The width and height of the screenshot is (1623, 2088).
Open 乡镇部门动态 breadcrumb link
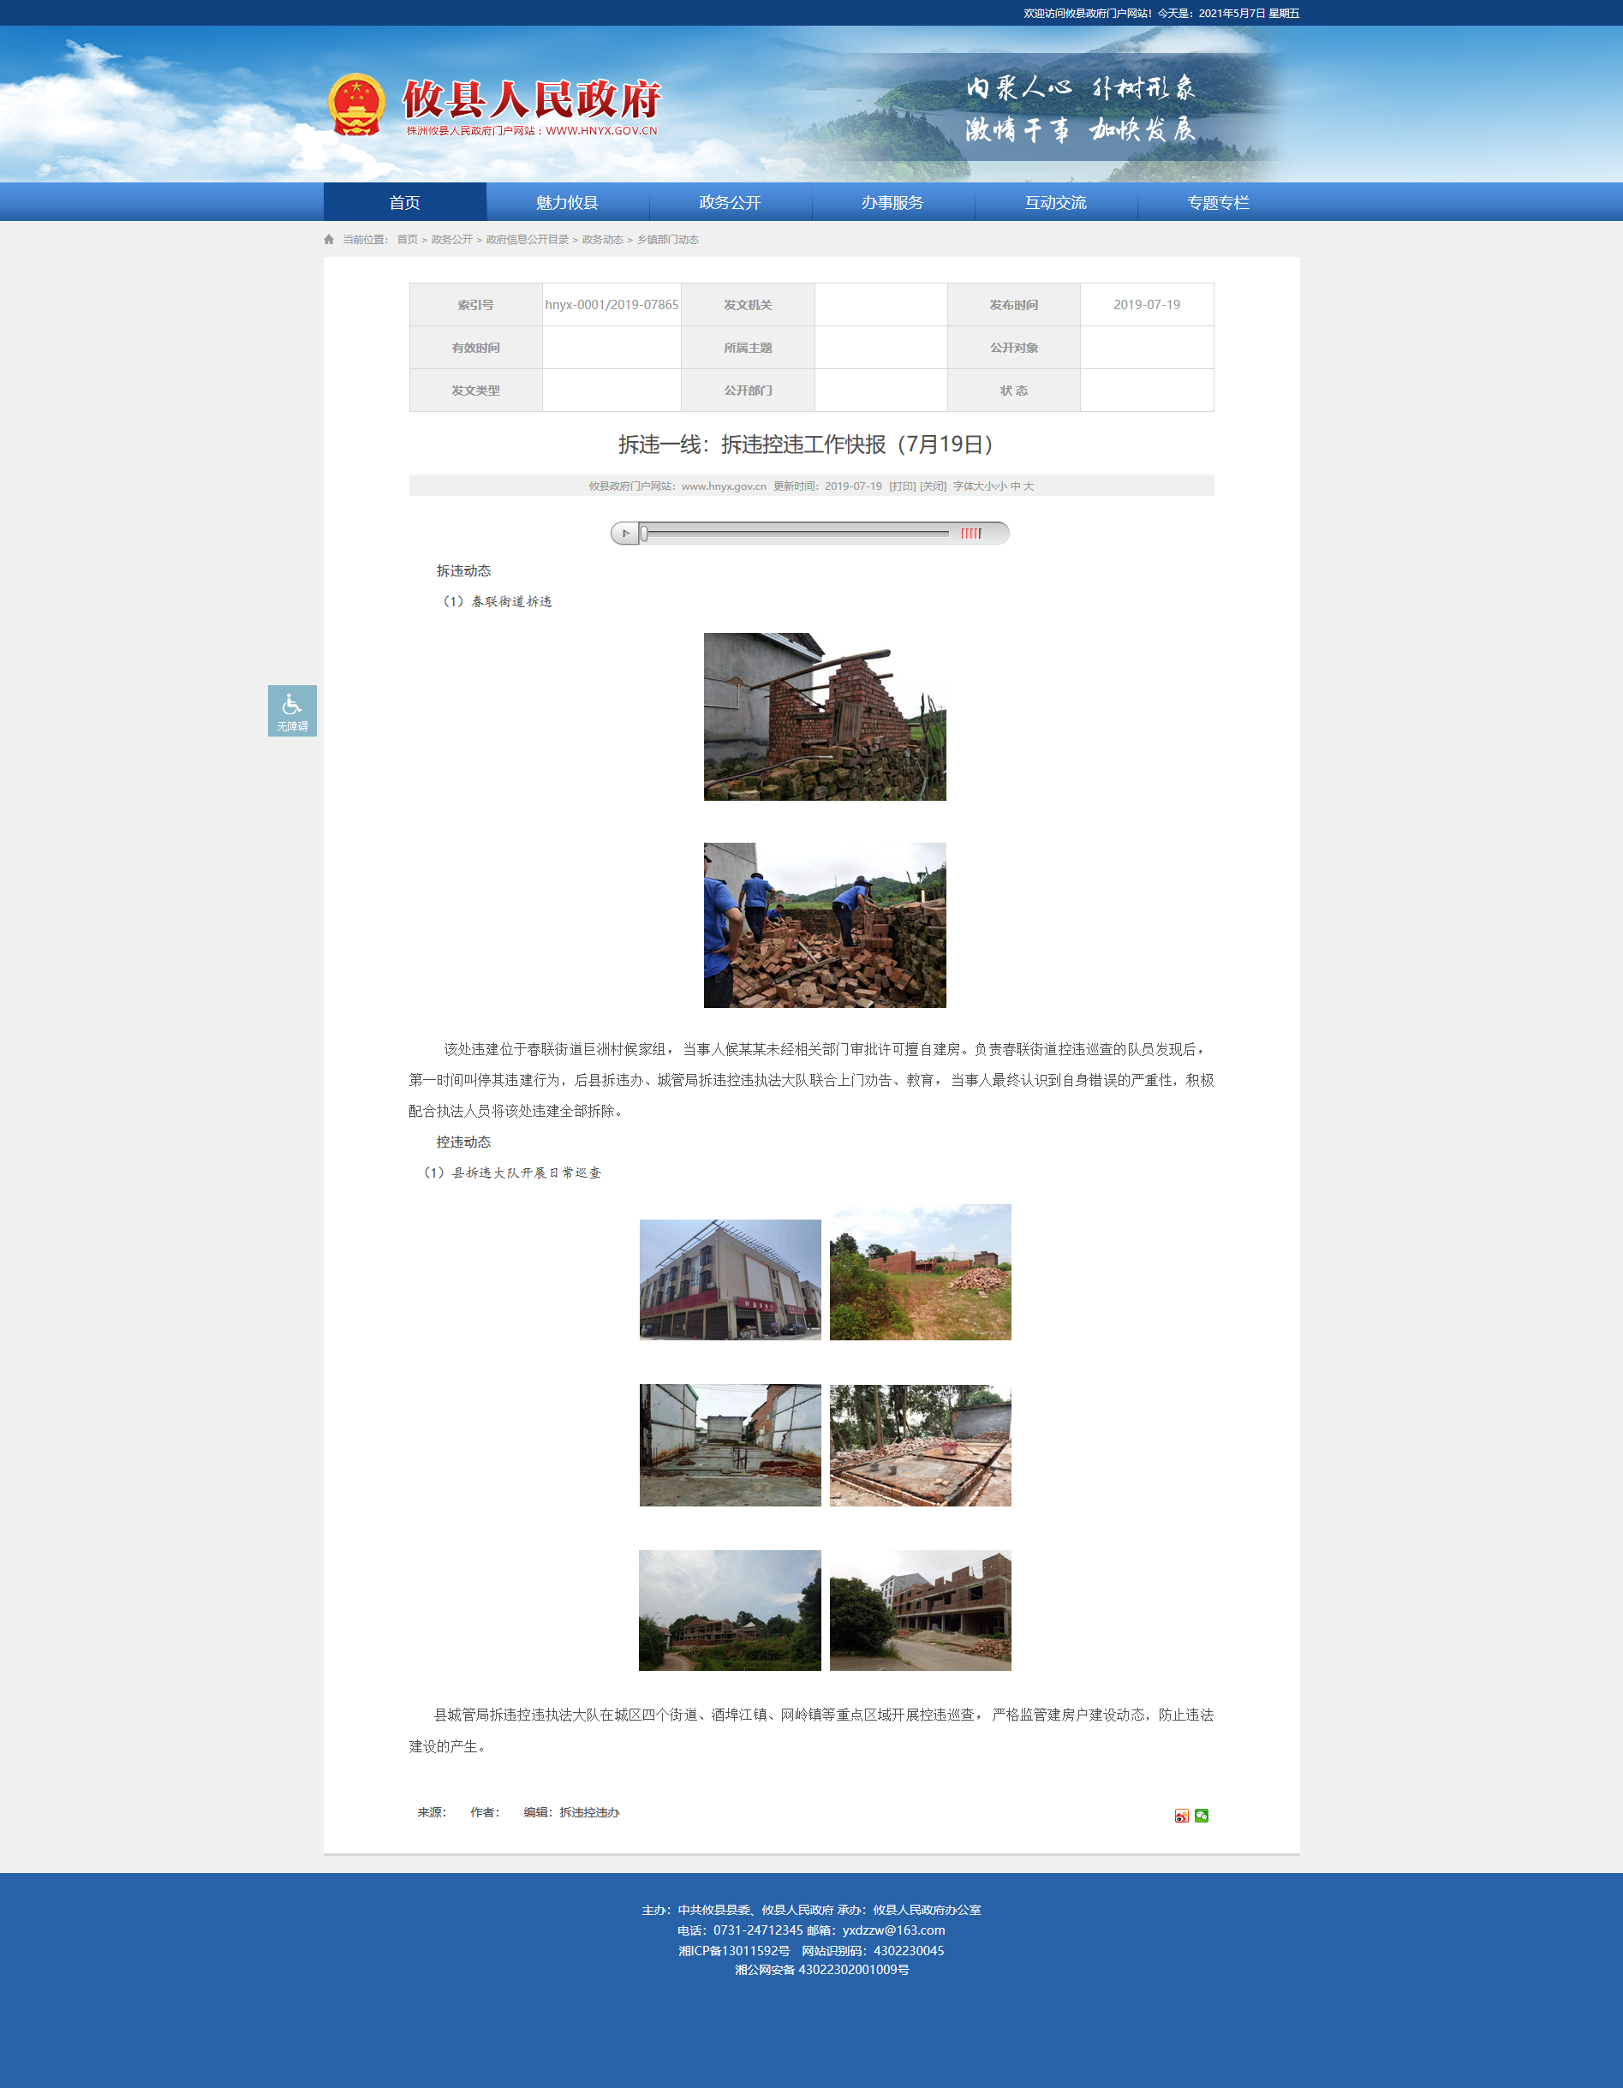[x=668, y=240]
